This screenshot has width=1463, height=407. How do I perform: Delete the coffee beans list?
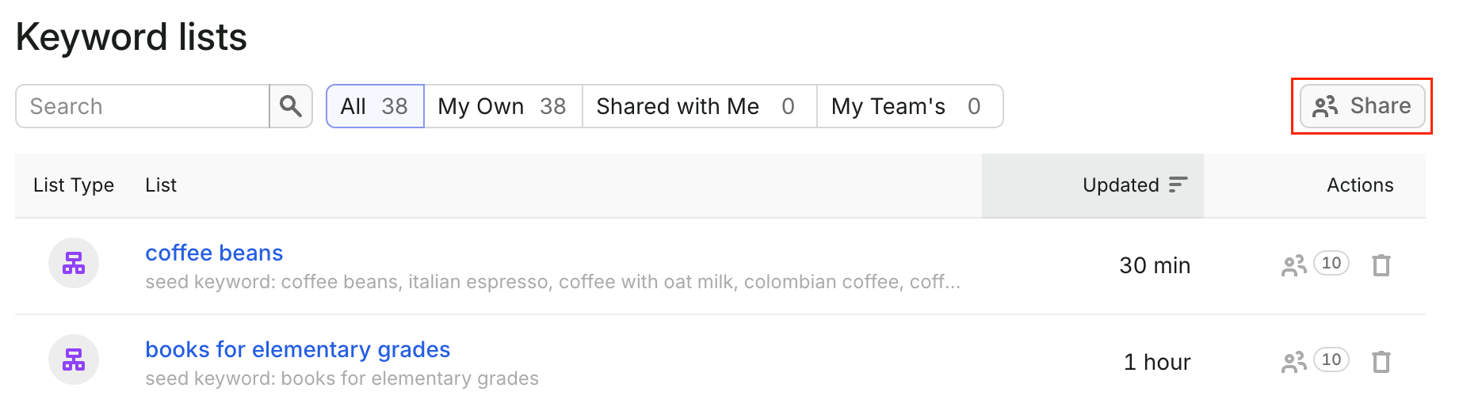[x=1381, y=265]
